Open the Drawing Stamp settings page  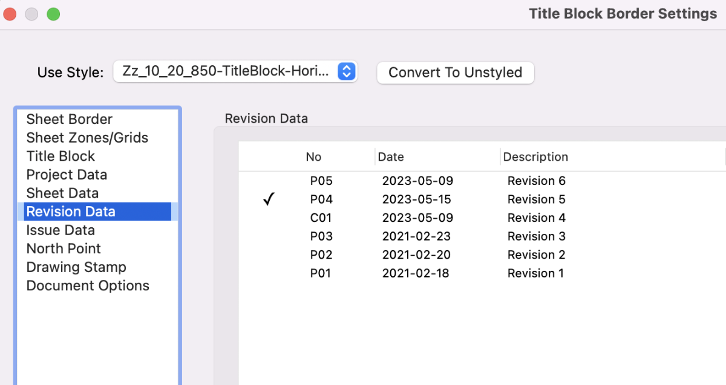76,267
